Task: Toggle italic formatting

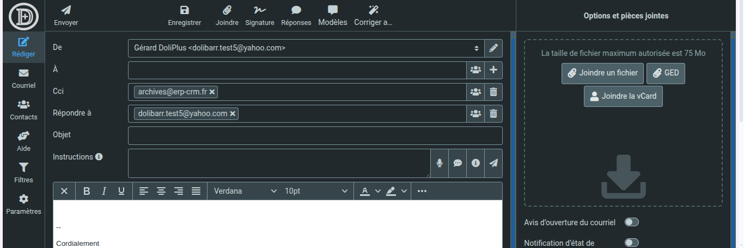Action: point(104,191)
